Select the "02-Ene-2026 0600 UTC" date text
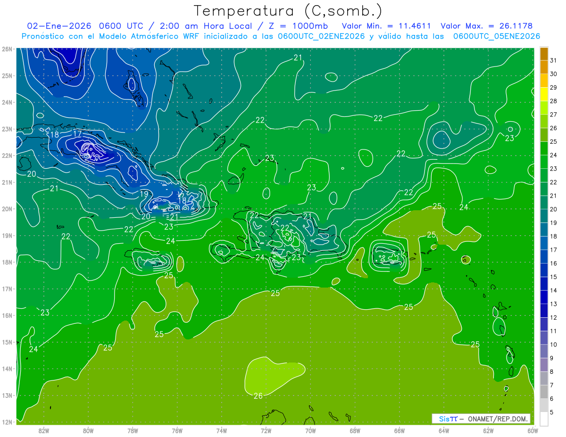Image resolution: width=566 pixels, height=437 pixels. [85, 26]
